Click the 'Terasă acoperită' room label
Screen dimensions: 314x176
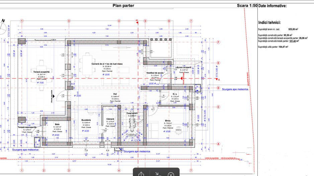(42, 72)
